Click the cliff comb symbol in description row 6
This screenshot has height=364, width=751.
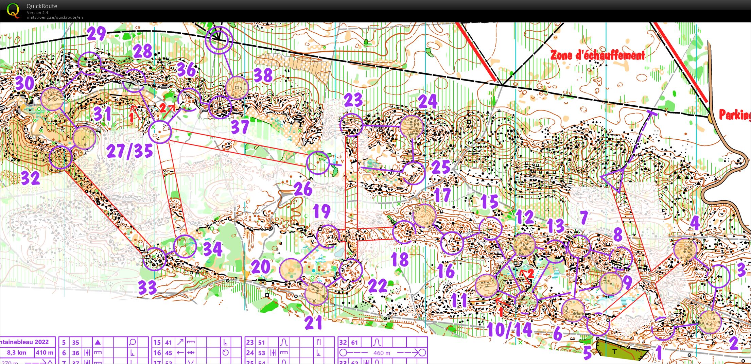(x=98, y=353)
